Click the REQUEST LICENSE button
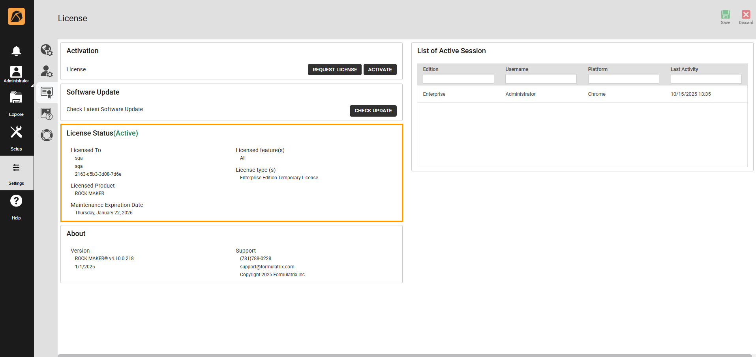Screen dimensions: 756x357 pos(334,70)
